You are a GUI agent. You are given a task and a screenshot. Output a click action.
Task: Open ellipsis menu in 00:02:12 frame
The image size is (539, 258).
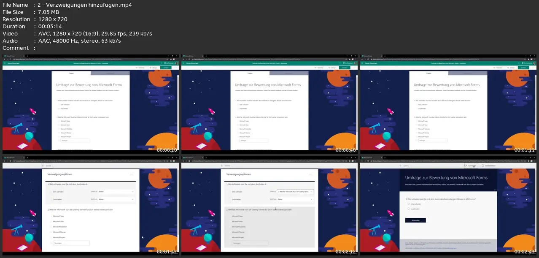click(311, 174)
